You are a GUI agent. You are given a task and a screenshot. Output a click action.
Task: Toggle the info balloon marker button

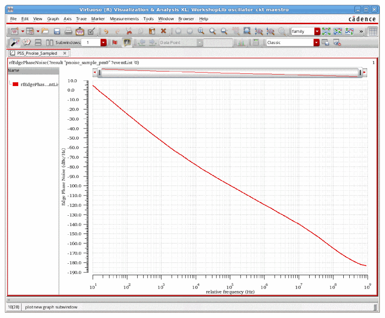[x=127, y=43]
